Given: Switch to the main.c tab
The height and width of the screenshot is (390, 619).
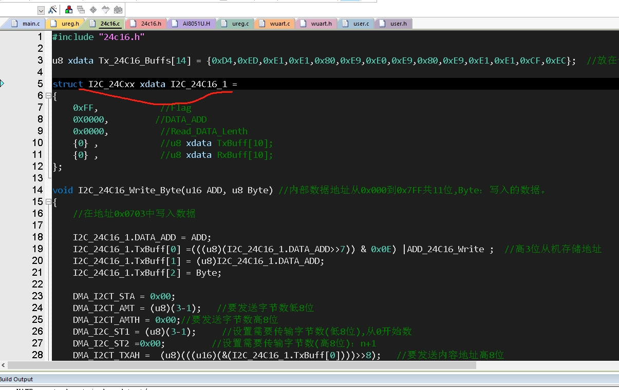Looking at the screenshot, I should [26, 24].
